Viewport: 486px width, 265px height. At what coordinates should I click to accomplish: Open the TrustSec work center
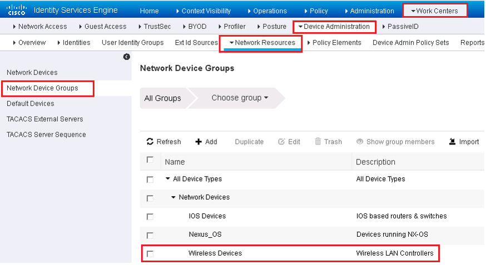[x=155, y=27]
